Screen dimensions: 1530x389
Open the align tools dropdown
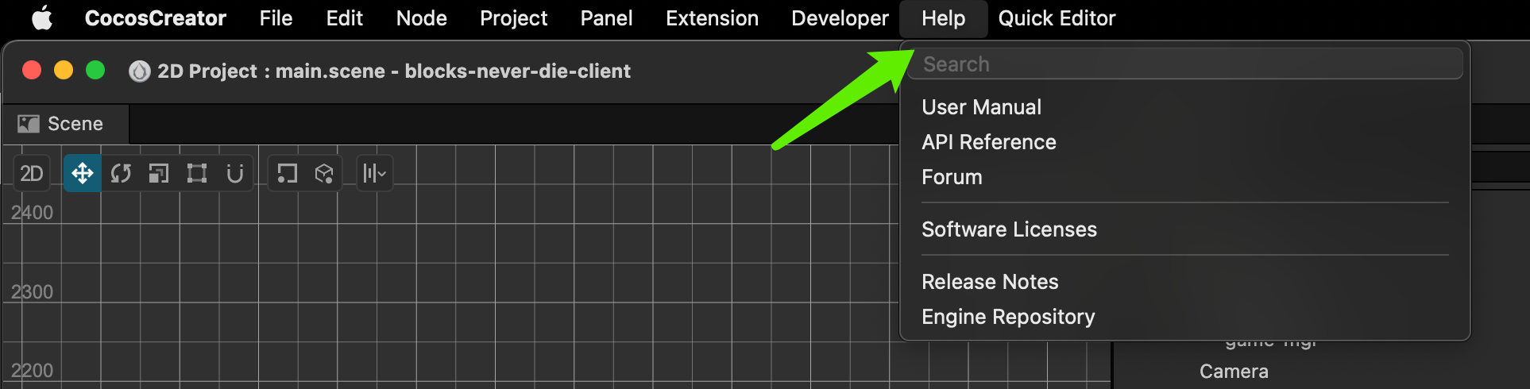click(x=374, y=173)
